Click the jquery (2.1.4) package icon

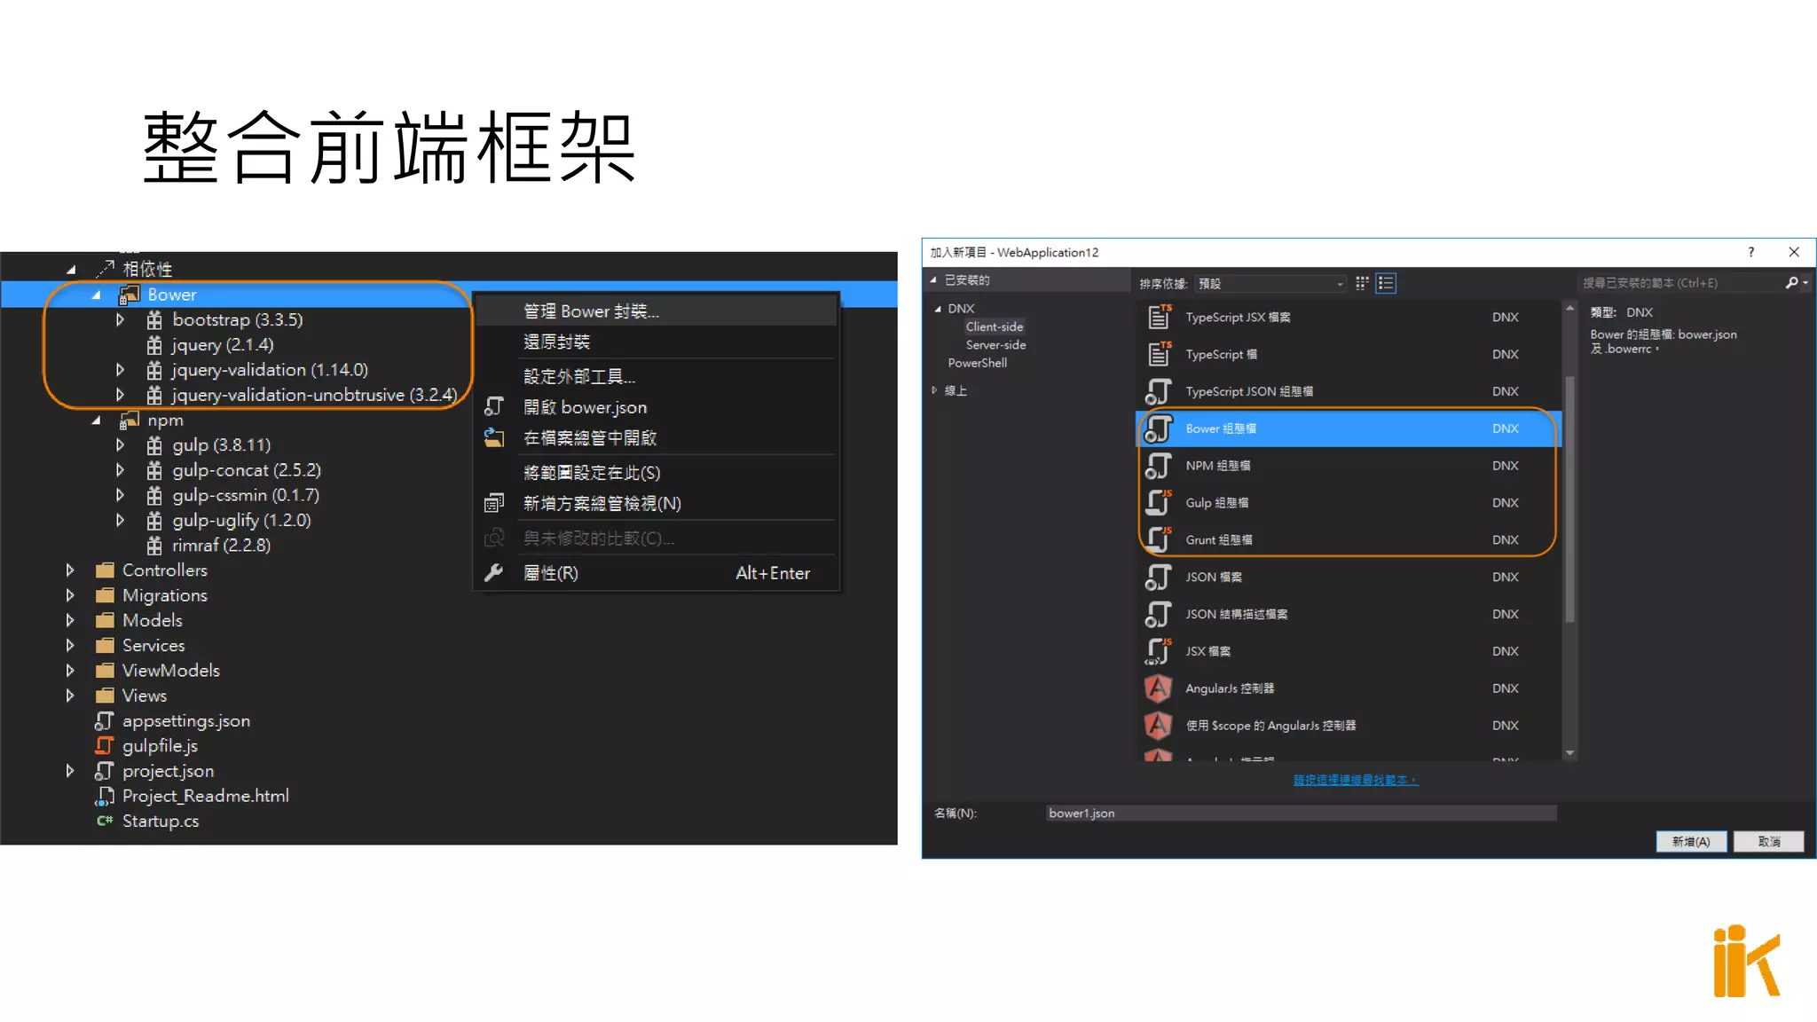pyautogui.click(x=154, y=345)
